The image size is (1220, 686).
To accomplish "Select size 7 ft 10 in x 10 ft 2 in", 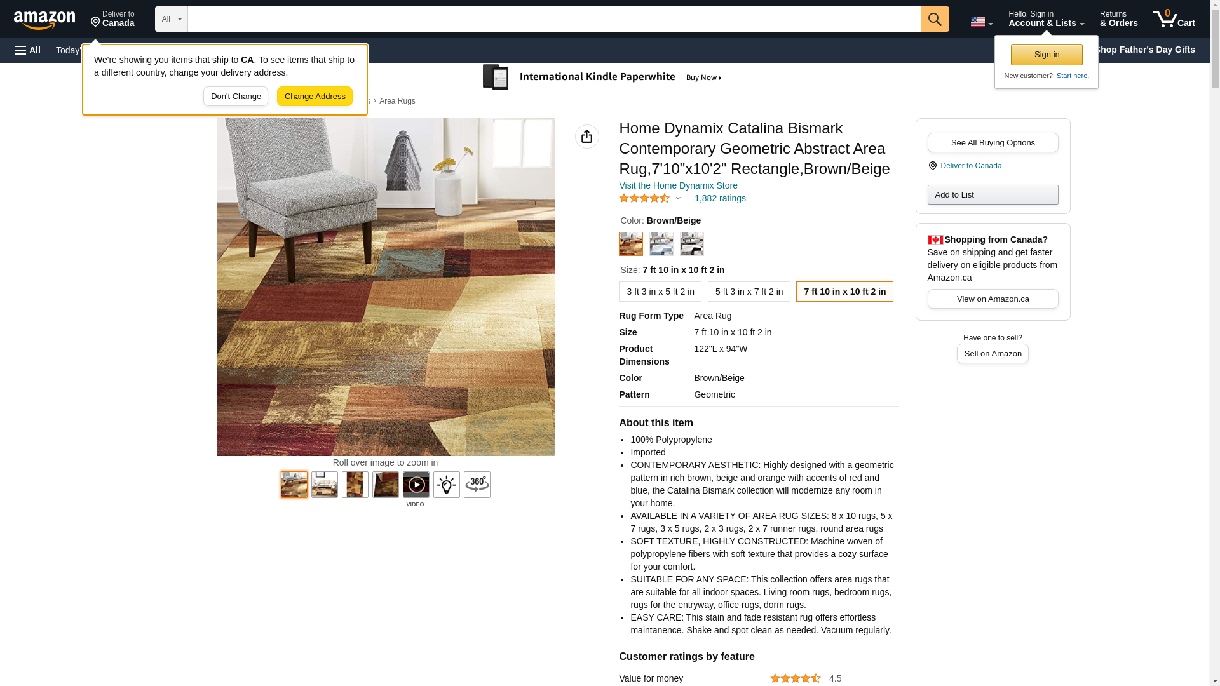I will [844, 292].
